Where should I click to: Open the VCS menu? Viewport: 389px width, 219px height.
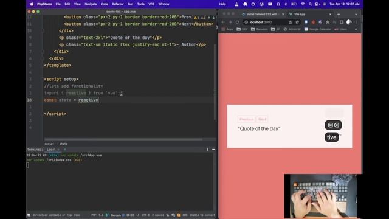point(151,4)
